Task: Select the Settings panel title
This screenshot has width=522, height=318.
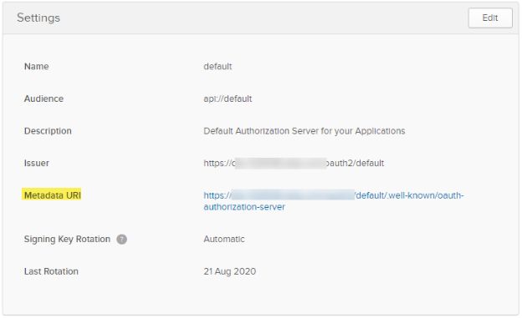Action: (38, 18)
